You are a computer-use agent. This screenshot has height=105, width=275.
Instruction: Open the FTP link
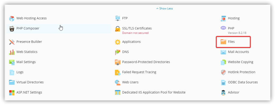pyautogui.click(x=125, y=18)
